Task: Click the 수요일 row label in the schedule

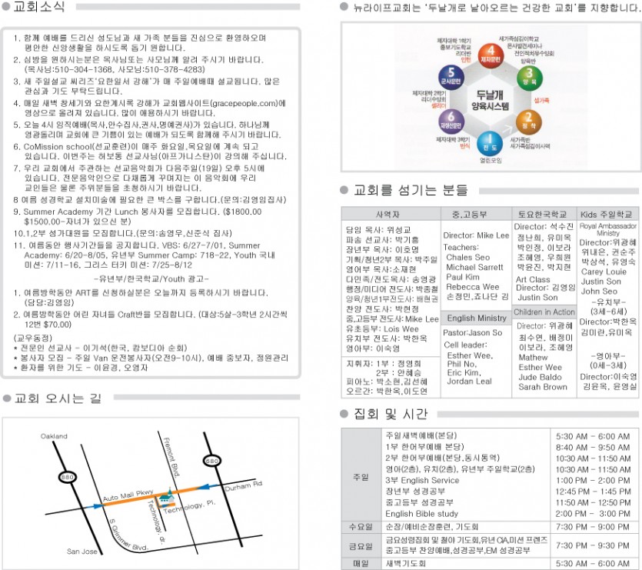Action: tap(361, 527)
